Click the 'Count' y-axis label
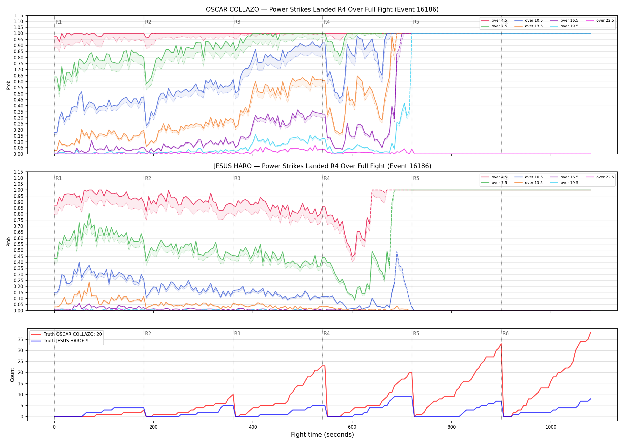This screenshot has width=624, height=445. coord(12,375)
